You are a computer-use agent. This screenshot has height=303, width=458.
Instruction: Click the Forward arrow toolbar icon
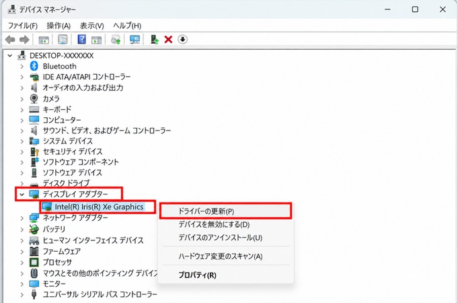[24, 40]
